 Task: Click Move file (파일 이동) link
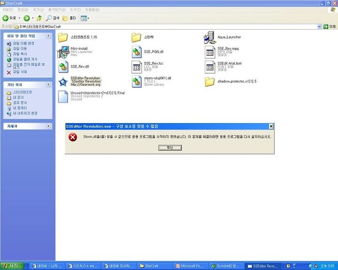(20, 49)
